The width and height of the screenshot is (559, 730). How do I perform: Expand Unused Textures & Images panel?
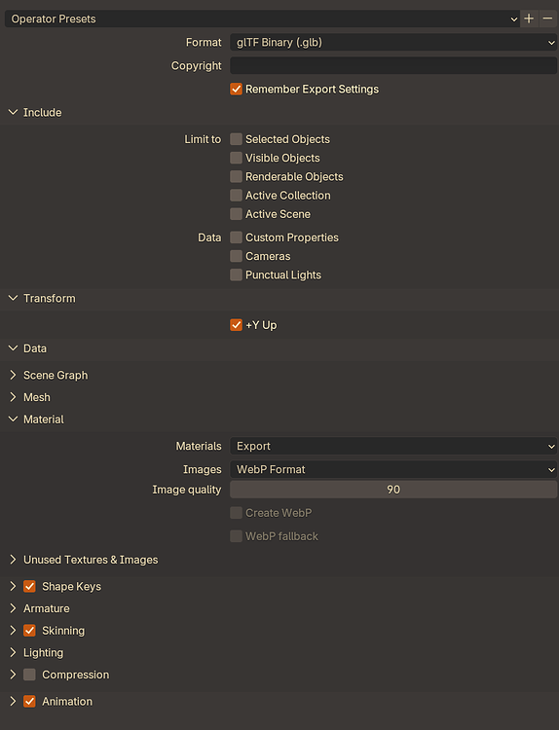tap(14, 560)
